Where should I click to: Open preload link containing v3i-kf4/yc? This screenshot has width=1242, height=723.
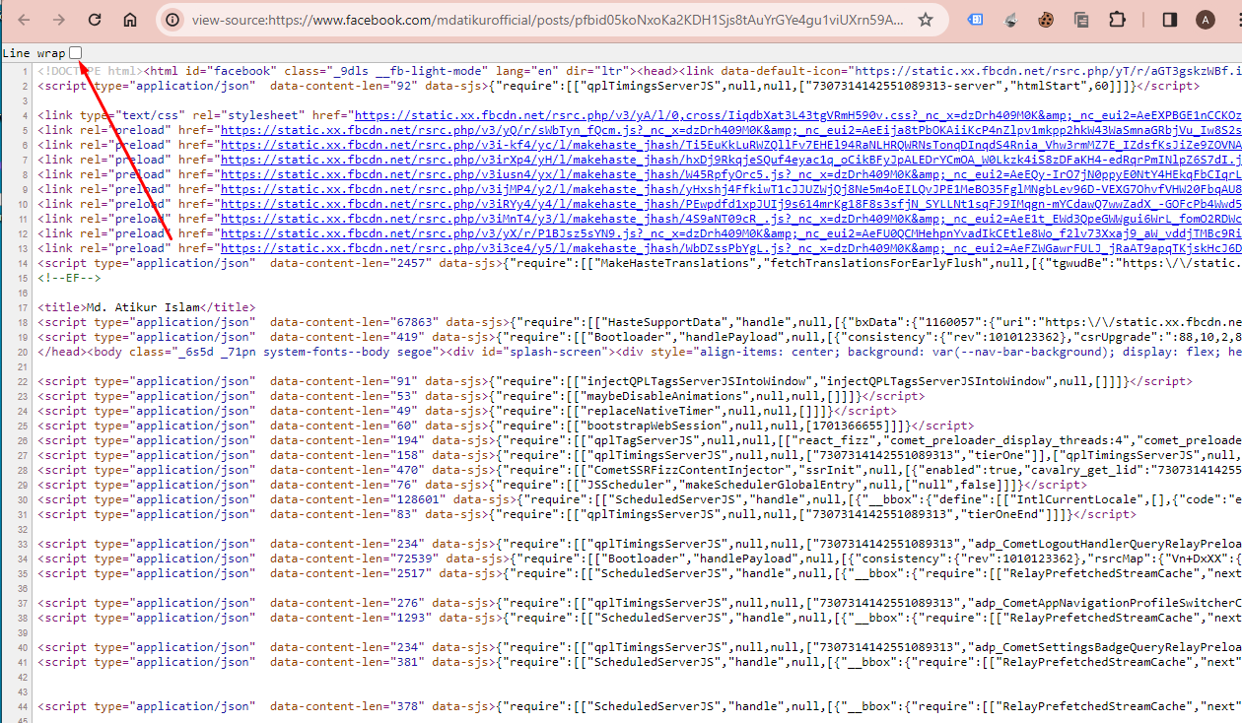pos(730,145)
